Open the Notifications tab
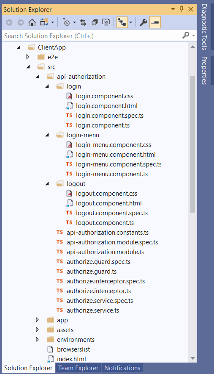This screenshot has width=214, height=374. pos(122,368)
